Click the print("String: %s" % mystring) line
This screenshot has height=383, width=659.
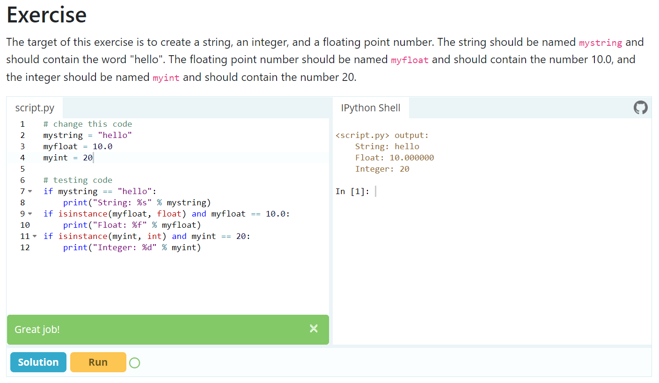coord(137,202)
